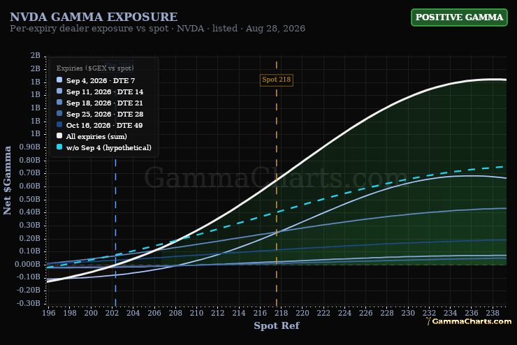Click the legend title 'Expiries ($GEX vs spot)'
Viewport: 517px width, 345px height.
tap(95, 68)
